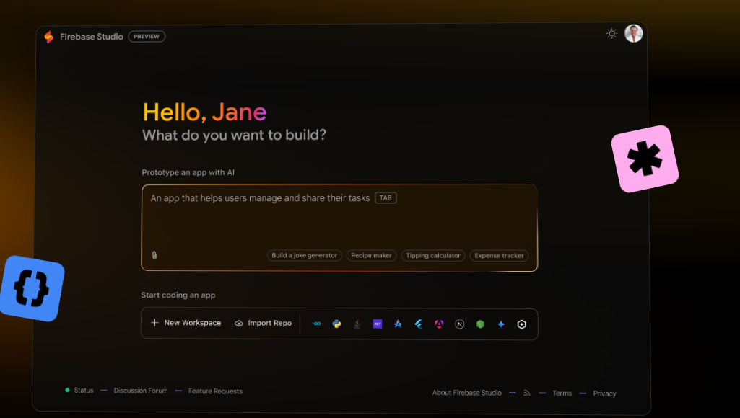The image size is (740, 418).
Task: Open the Feature Requests link
Action: tap(214, 391)
